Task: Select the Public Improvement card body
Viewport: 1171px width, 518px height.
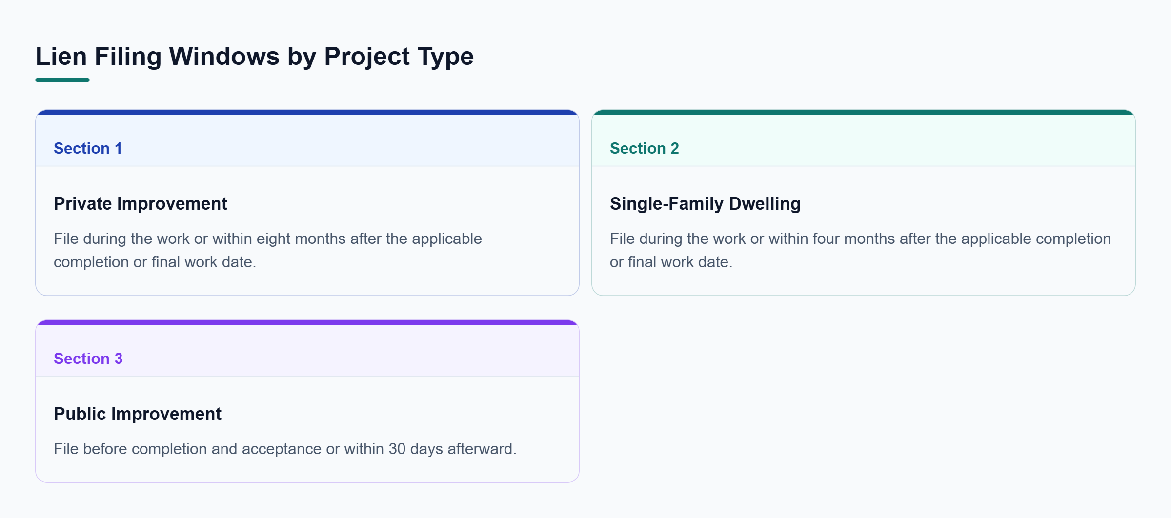Action: [307, 429]
